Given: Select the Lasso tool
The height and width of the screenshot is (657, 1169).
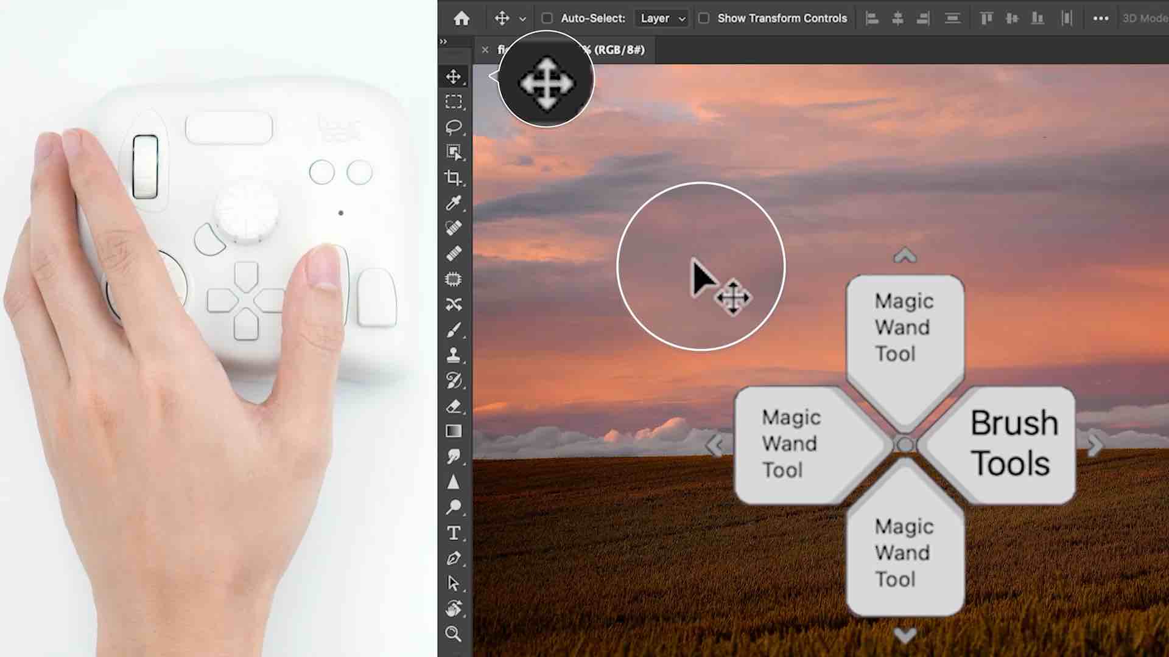Looking at the screenshot, I should point(454,126).
